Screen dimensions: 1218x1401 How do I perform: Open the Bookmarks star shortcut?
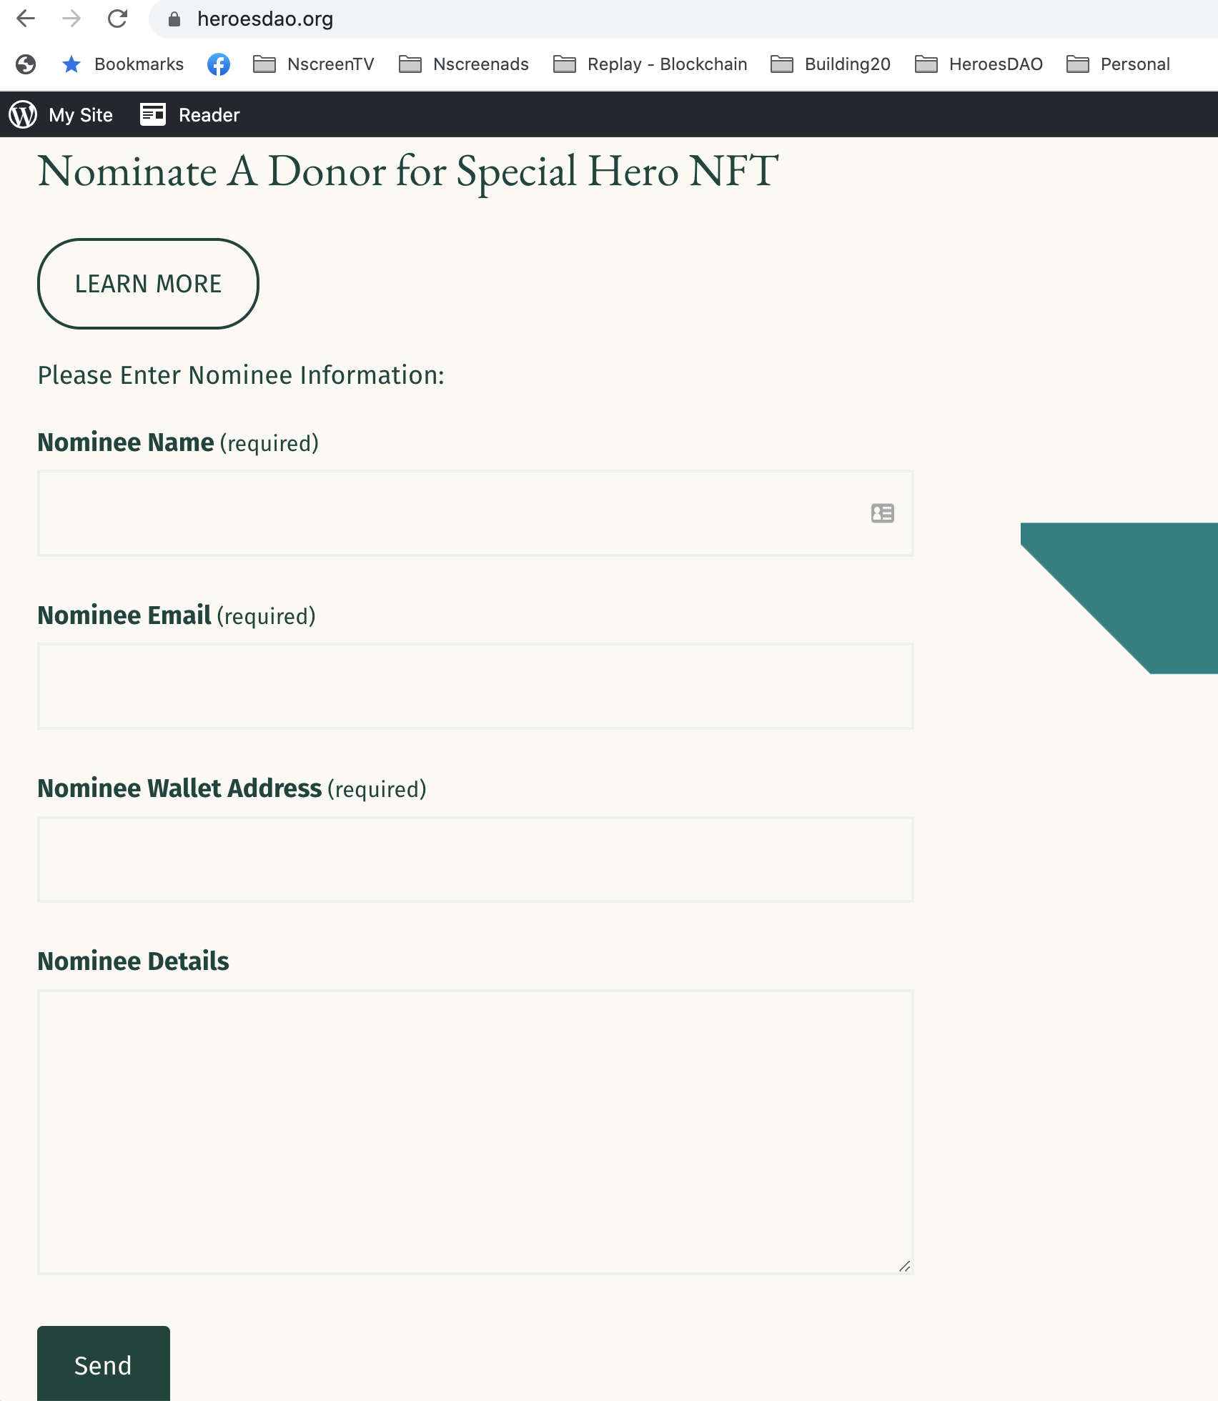(x=123, y=64)
